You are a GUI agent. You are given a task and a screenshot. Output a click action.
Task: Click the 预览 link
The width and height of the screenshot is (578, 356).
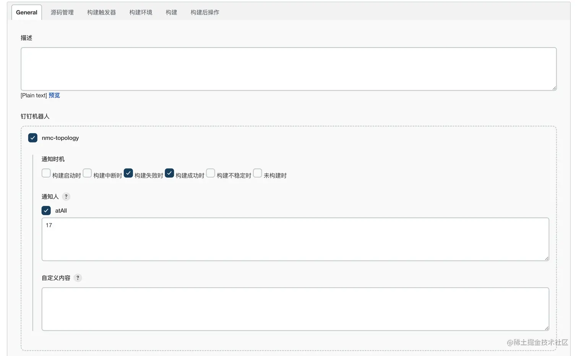point(54,95)
